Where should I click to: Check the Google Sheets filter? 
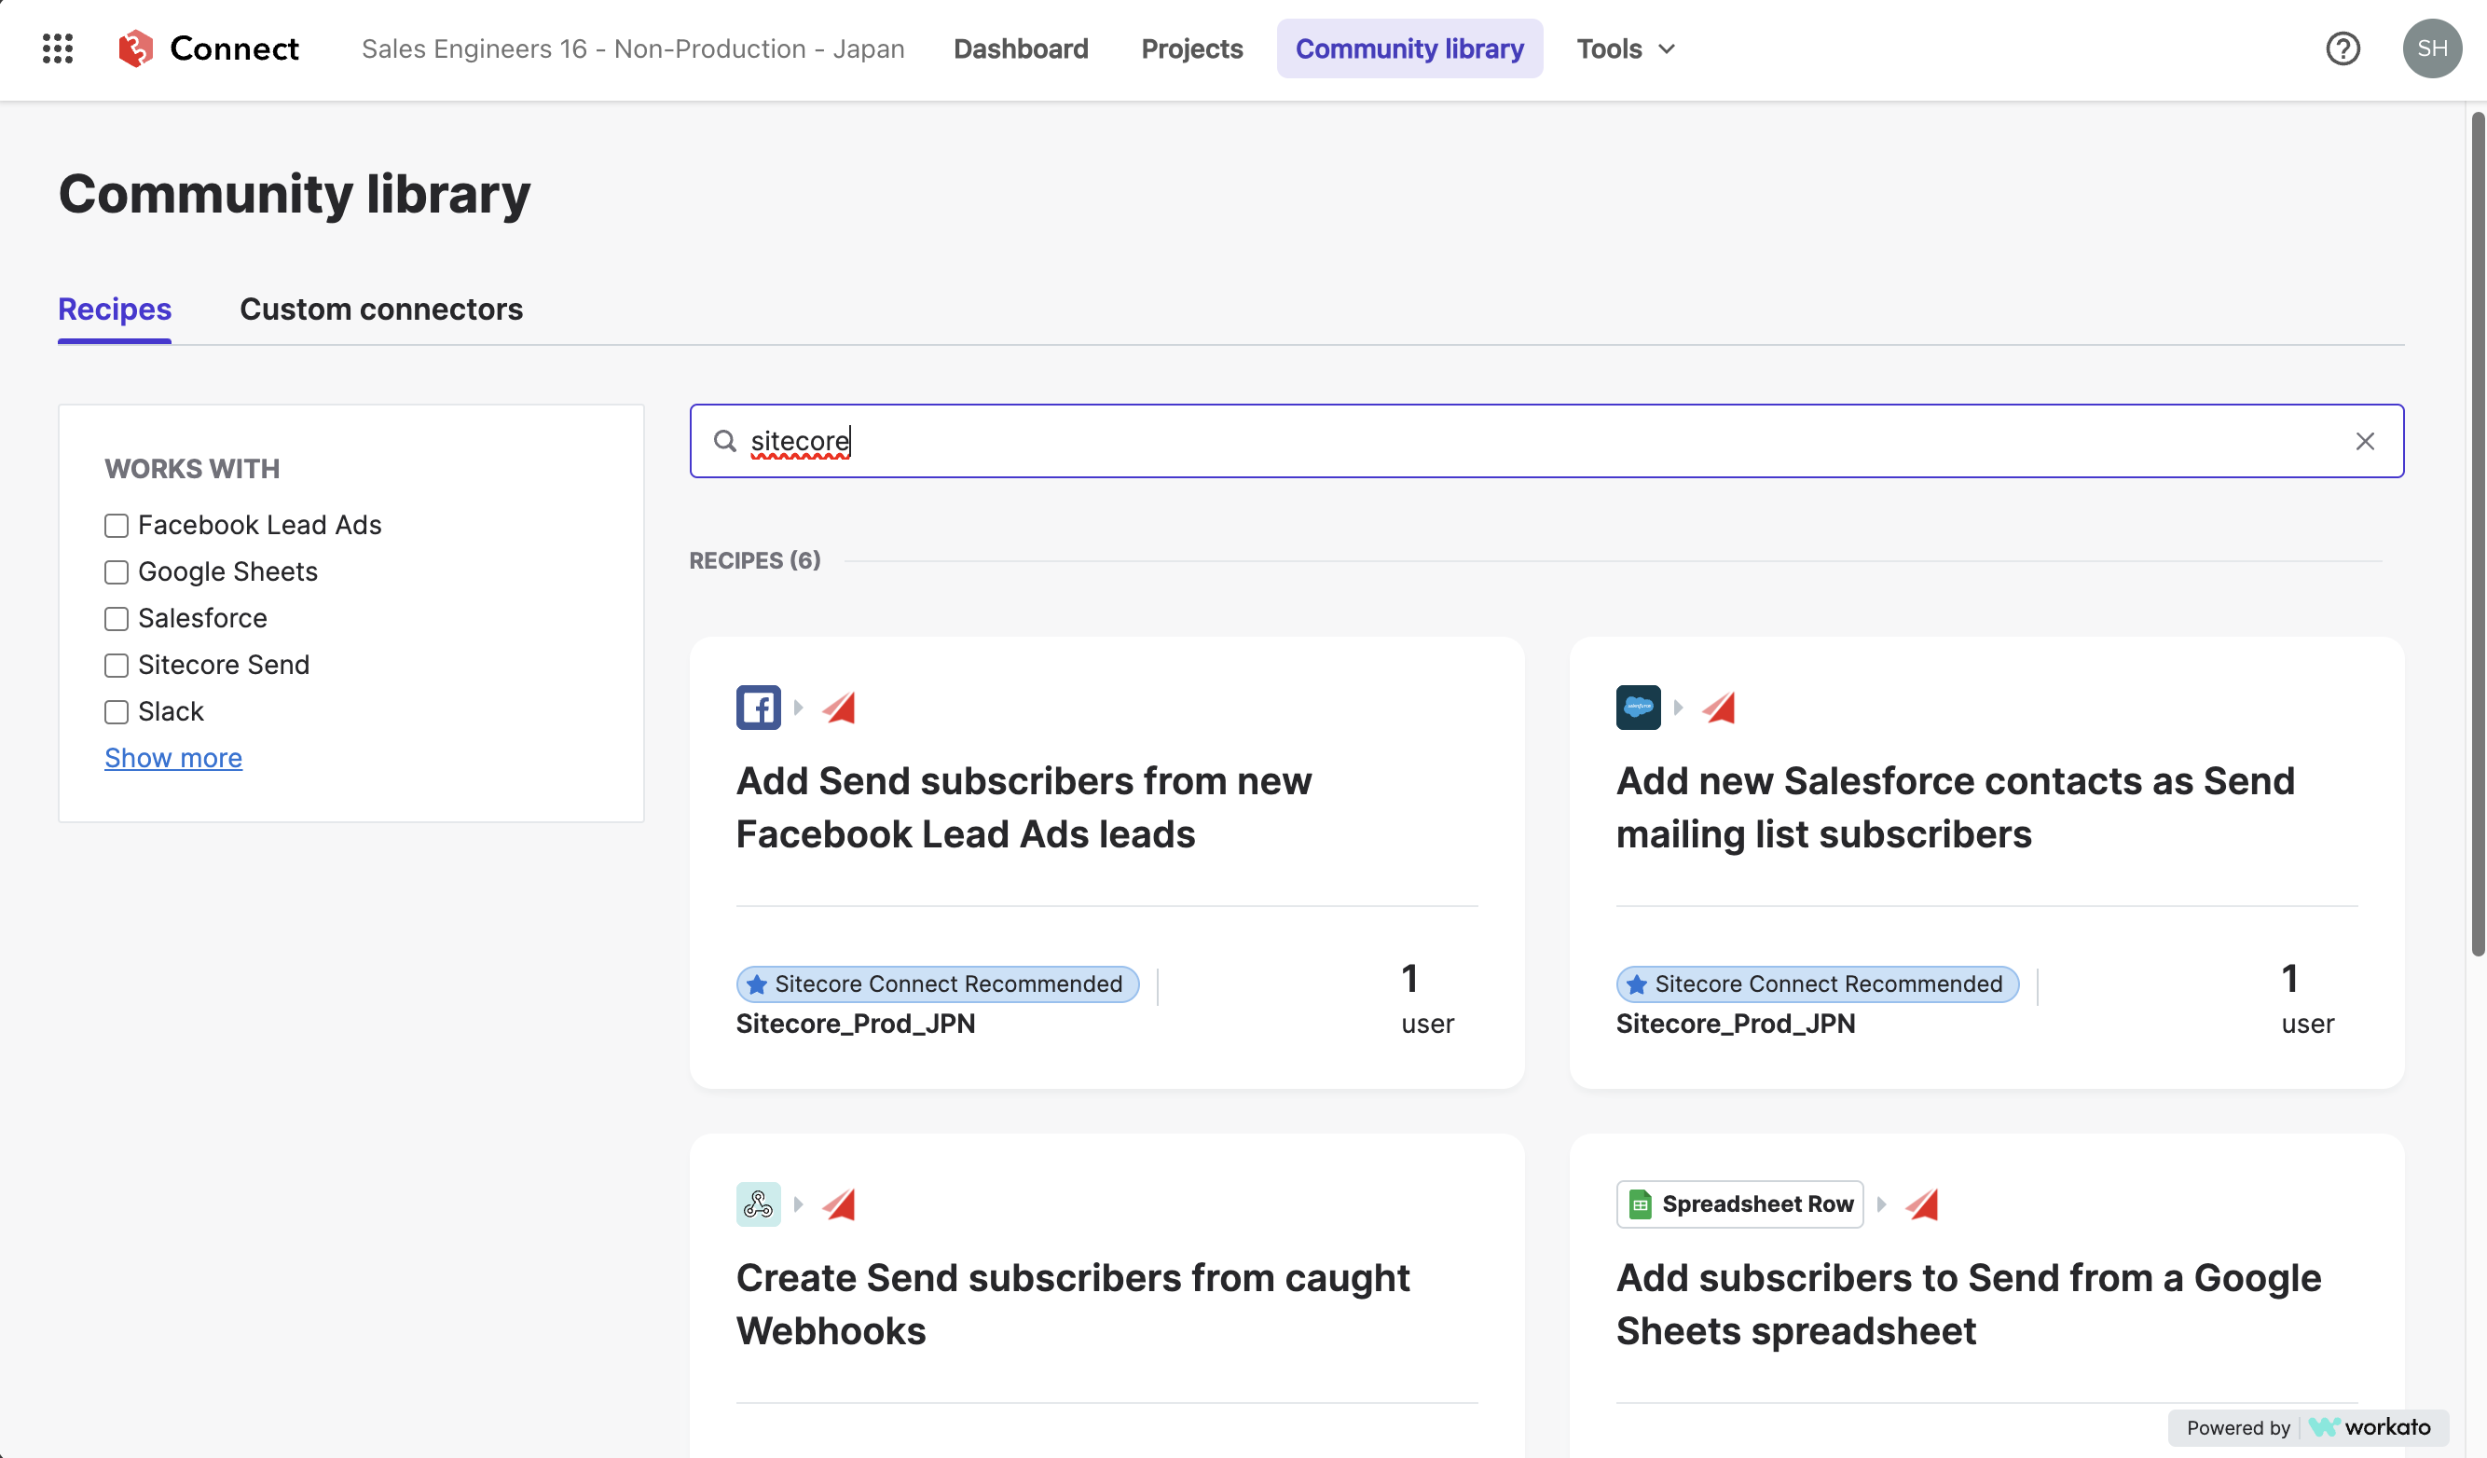[x=117, y=571]
